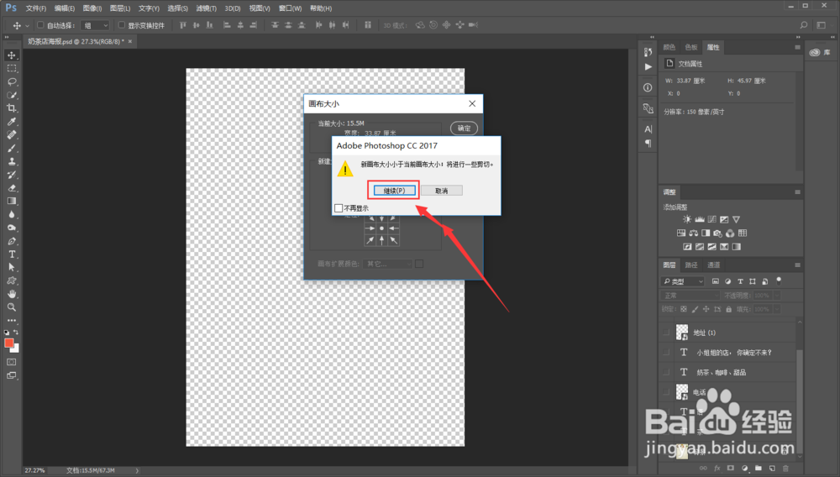Select the Dodge tool

tap(11, 228)
